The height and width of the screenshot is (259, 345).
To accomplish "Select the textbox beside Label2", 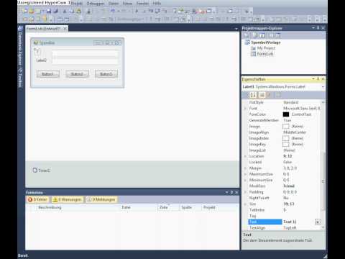I will 85,61.
